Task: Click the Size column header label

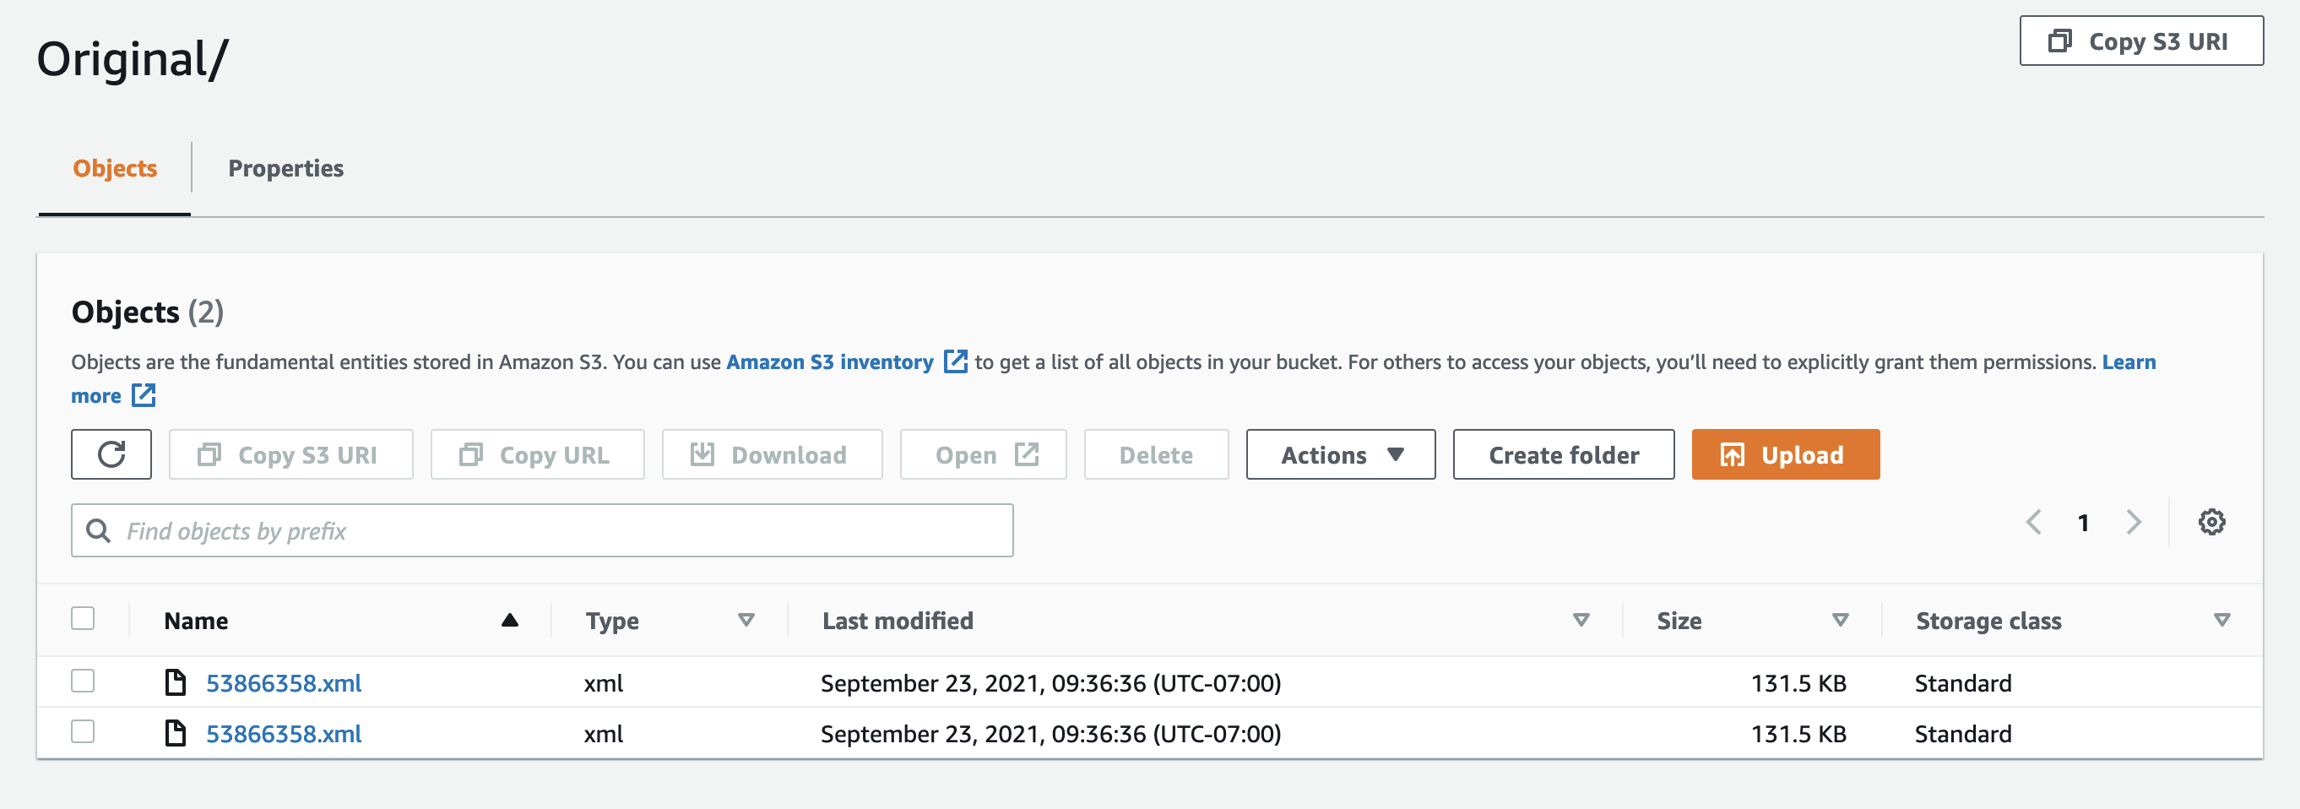Action: tap(1679, 621)
